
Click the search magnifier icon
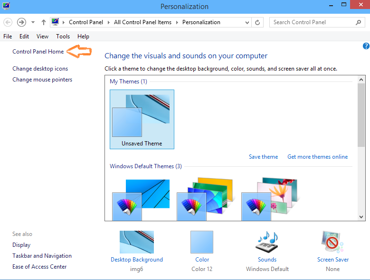(x=359, y=22)
